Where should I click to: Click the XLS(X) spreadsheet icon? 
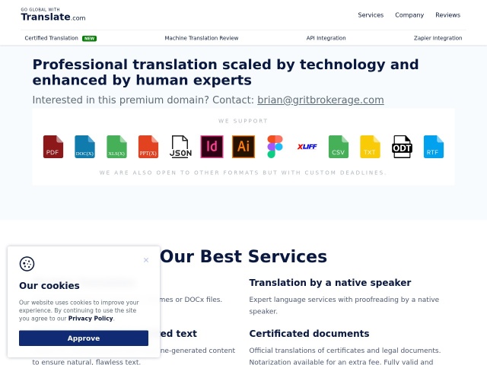click(116, 147)
